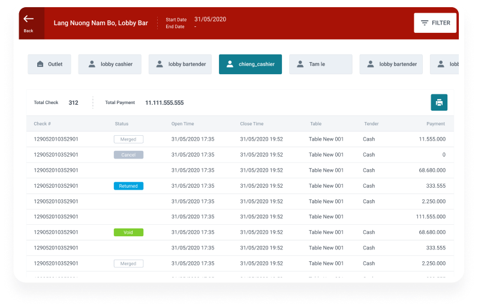Click the Outlet store icon
Viewport: 478px width, 308px height.
[x=40, y=64]
